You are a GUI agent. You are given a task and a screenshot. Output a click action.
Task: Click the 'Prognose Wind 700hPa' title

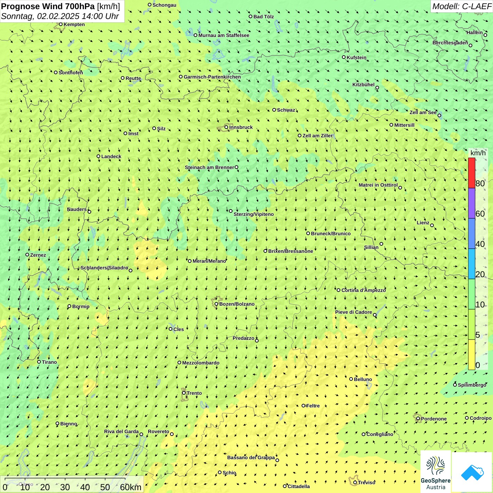(48, 6)
